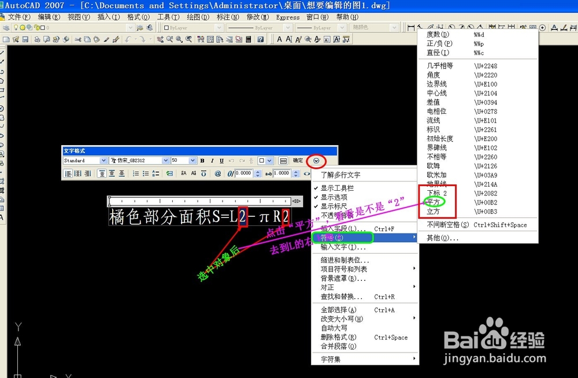
Task: Click the undo arrow in the text editor
Action: point(231,161)
